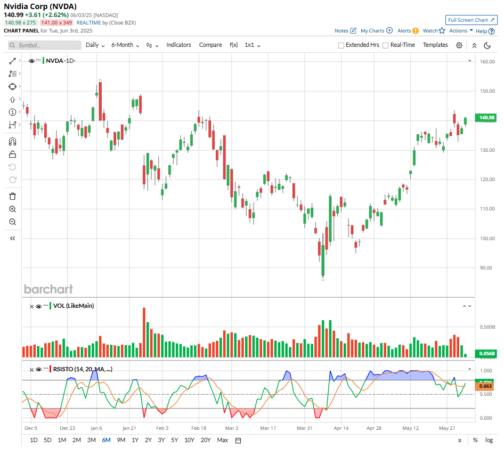Remove the RSISTO indicator pane
Image resolution: width=504 pixels, height=449 pixels.
point(31,370)
